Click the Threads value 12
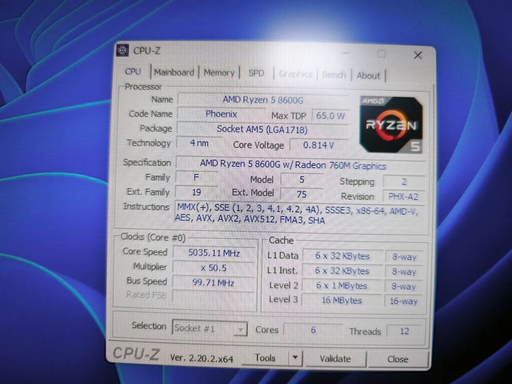This screenshot has width=512, height=384. coord(404,331)
